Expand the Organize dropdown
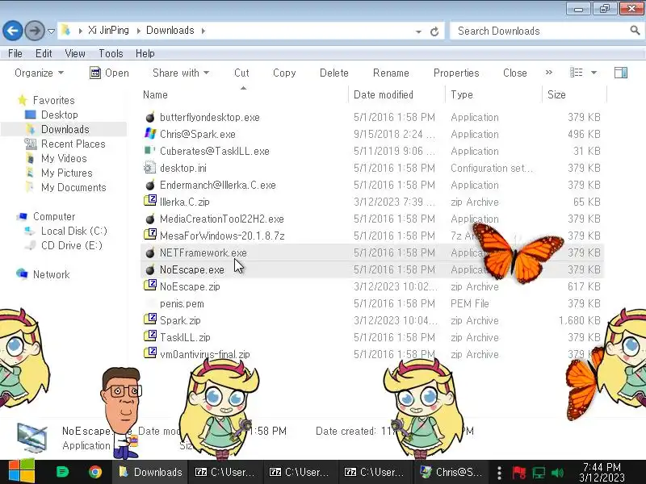646x484 pixels. click(39, 73)
